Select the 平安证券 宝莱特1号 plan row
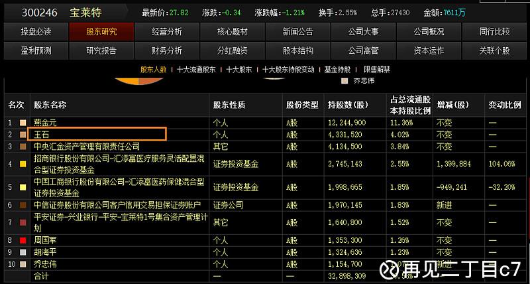The width and height of the screenshot is (530, 284). [121, 222]
